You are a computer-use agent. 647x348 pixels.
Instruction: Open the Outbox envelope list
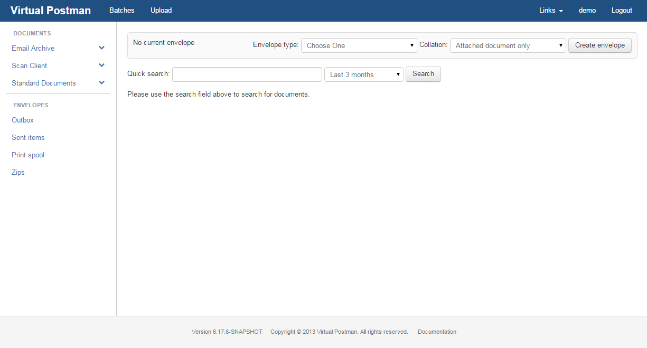point(22,120)
